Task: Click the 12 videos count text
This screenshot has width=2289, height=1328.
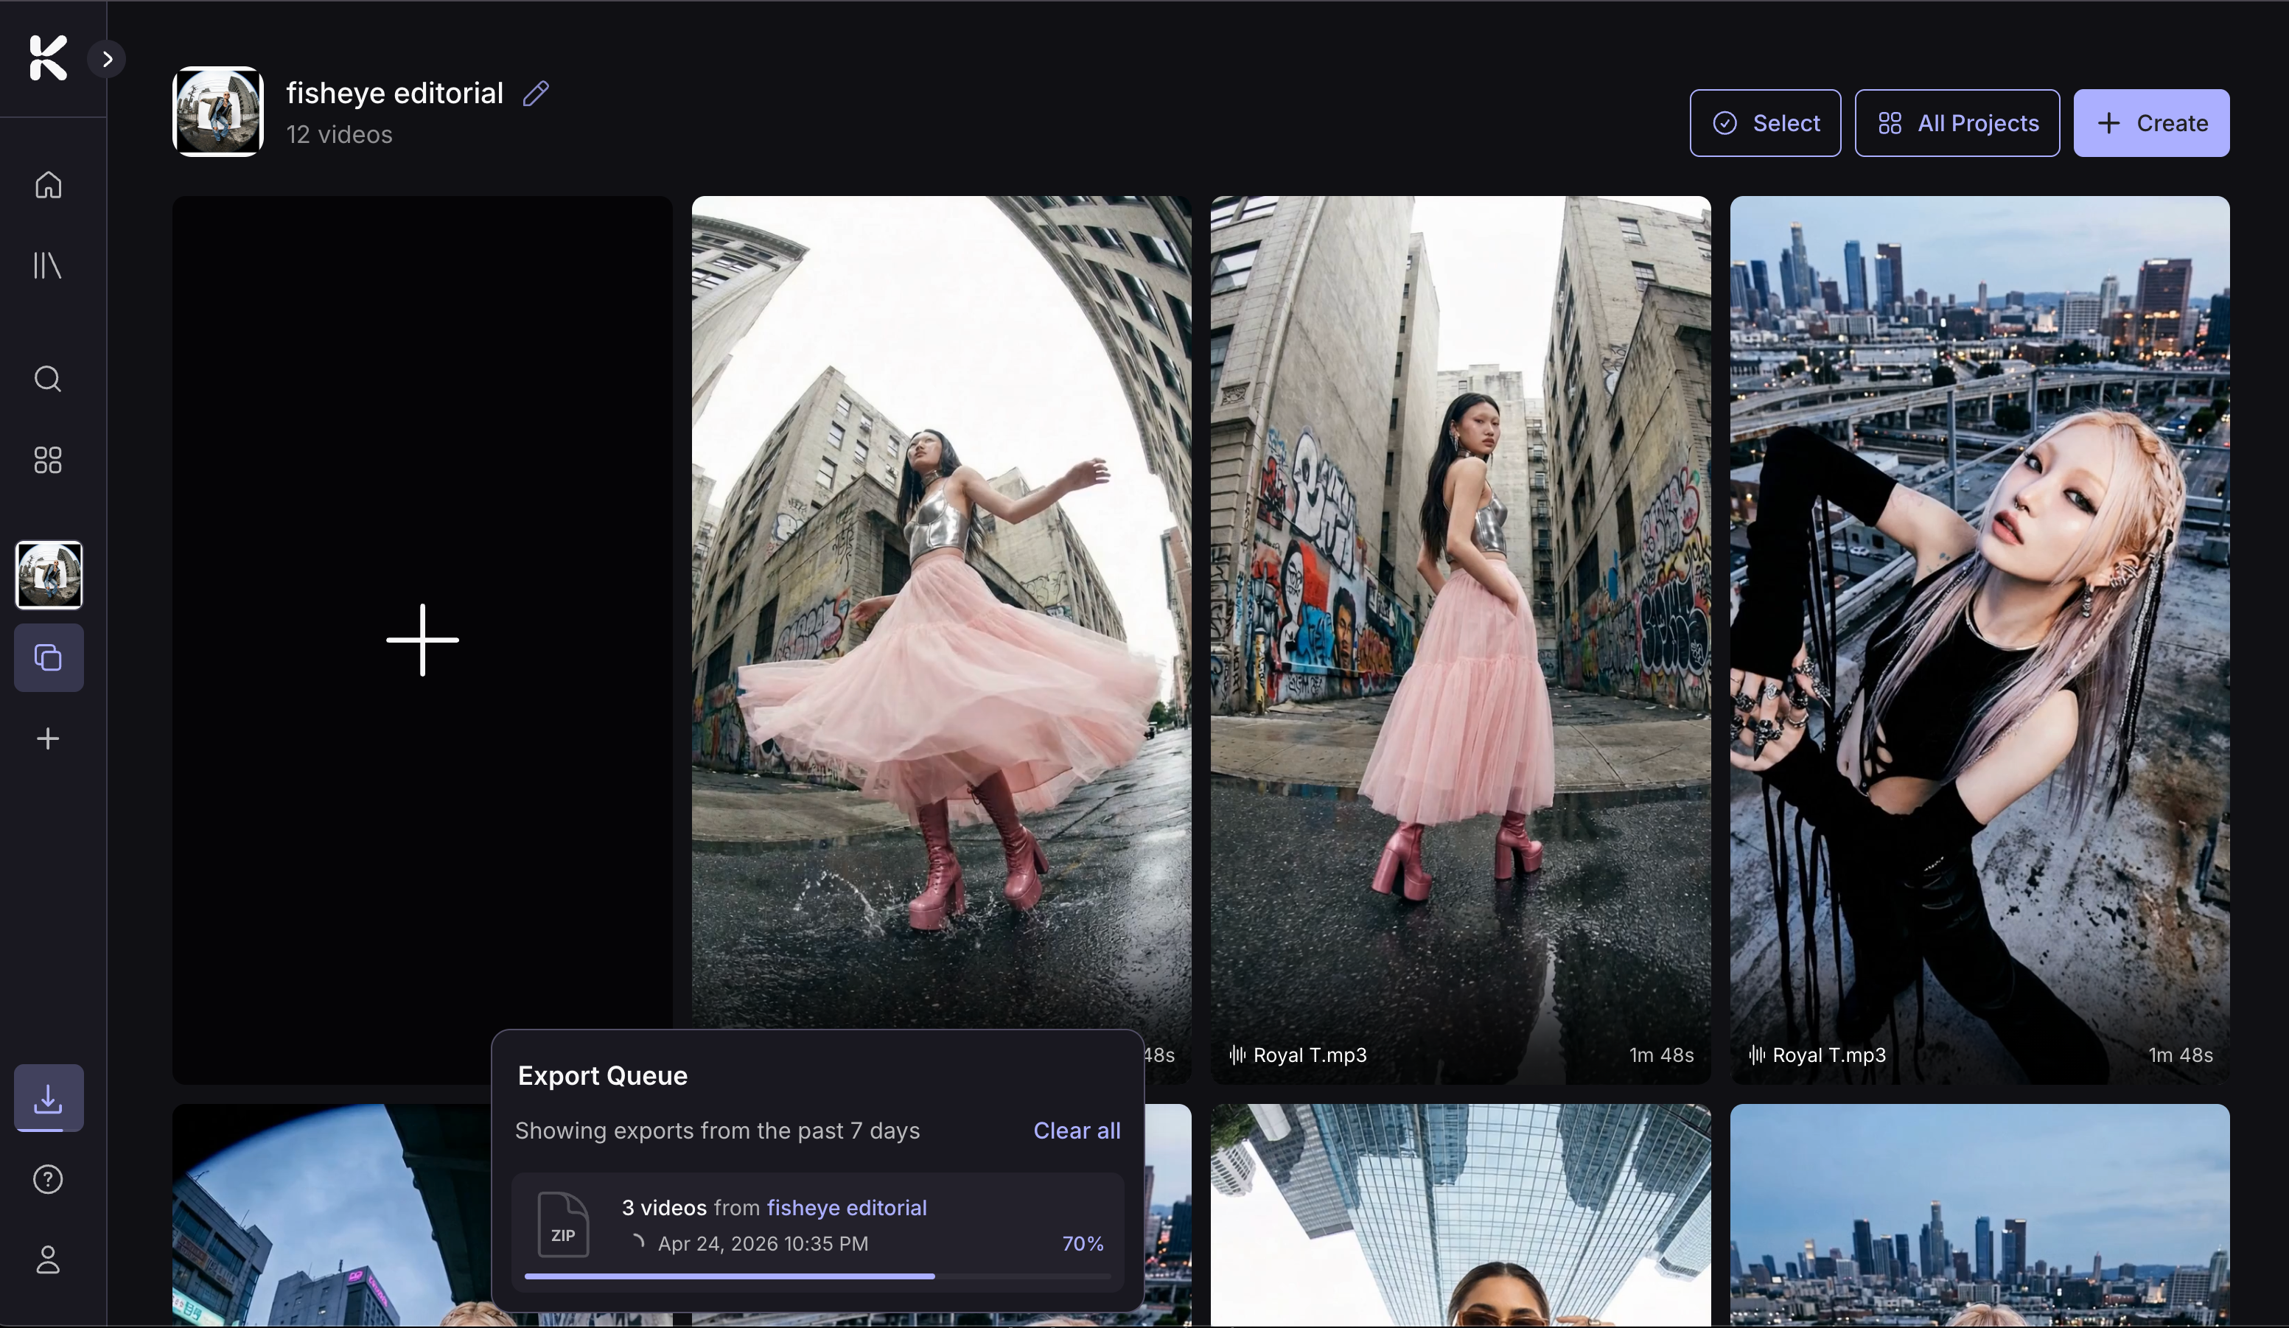Action: coord(340,134)
